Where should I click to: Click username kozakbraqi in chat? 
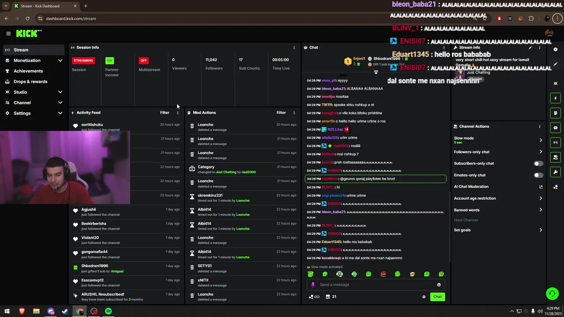click(x=331, y=258)
